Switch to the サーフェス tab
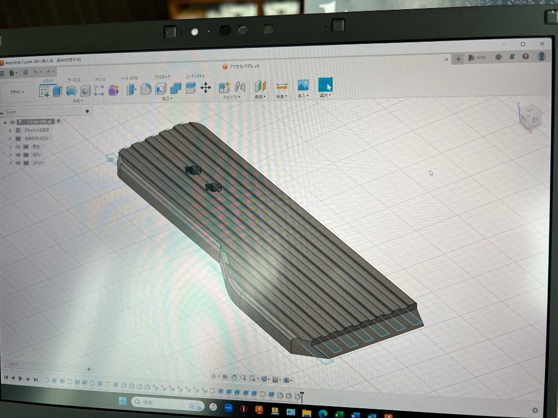 coord(74,81)
